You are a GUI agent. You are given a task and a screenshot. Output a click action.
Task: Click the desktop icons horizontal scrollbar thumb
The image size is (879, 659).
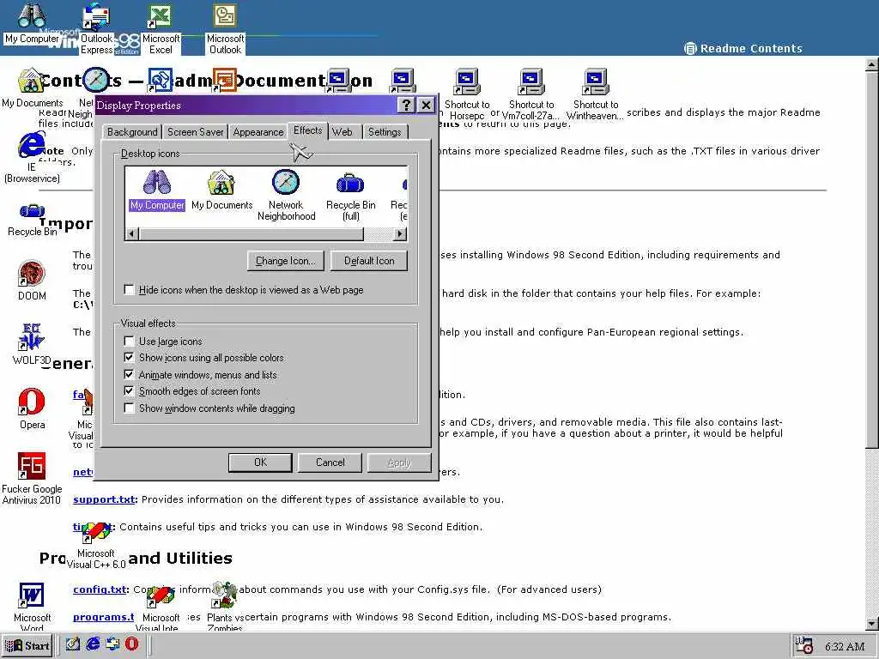pyautogui.click(x=252, y=233)
